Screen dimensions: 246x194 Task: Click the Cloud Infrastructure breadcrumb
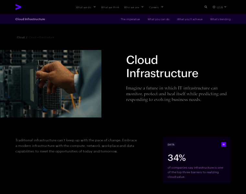click(41, 37)
